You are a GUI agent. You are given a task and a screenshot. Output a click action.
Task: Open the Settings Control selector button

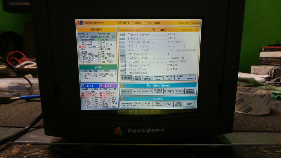click(x=123, y=69)
